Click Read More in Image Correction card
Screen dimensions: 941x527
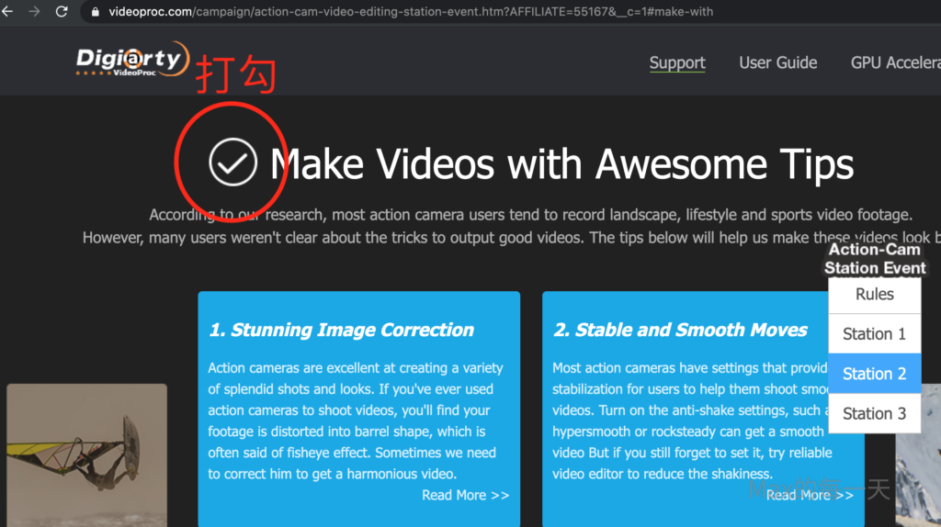[x=465, y=495]
